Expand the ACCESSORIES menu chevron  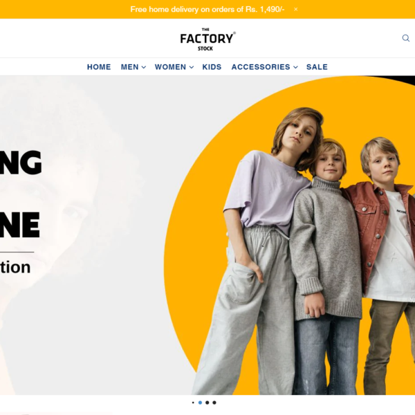(295, 67)
